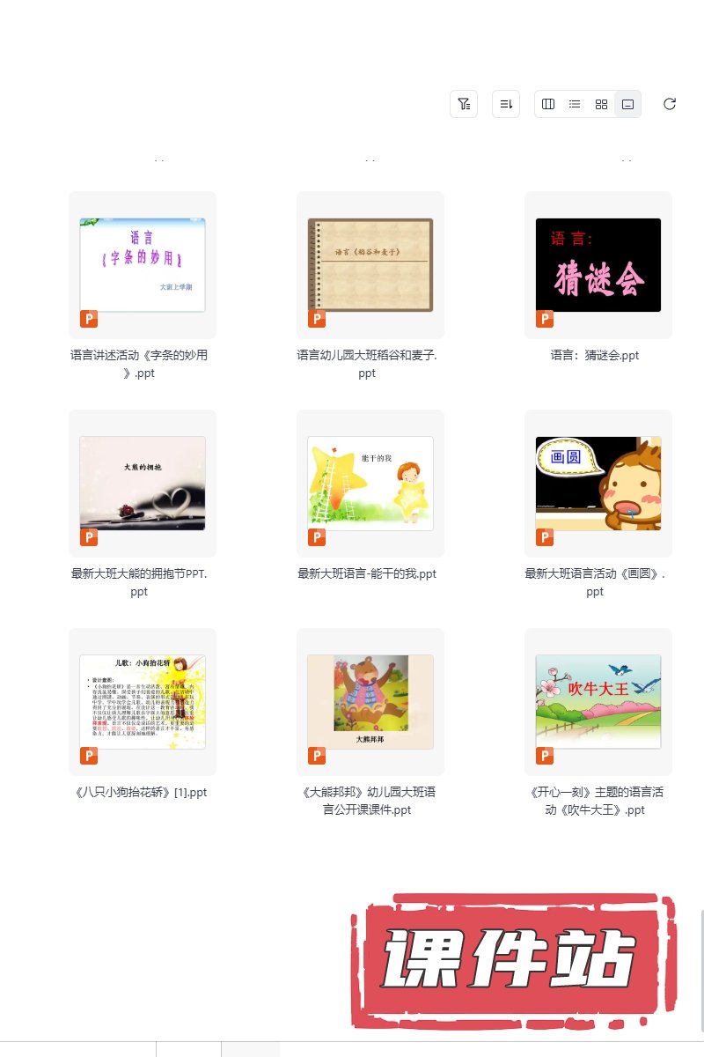Click the PowerPoint badge on 大熊的拥抱节
The image size is (704, 1057).
89,537
